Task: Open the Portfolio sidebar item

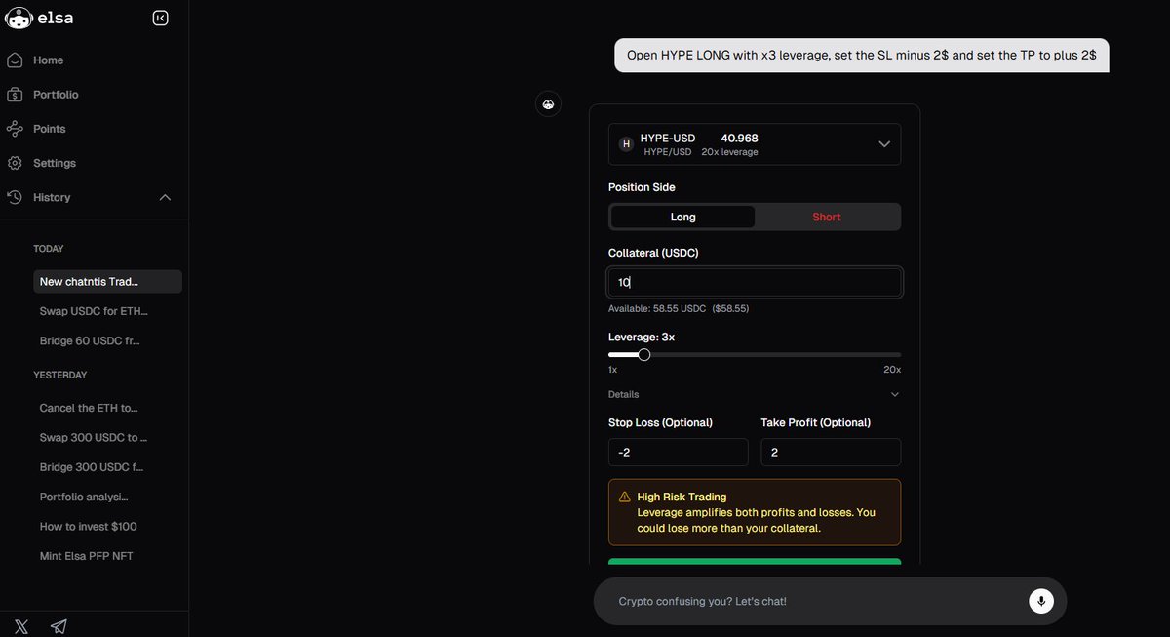Action: tap(54, 94)
